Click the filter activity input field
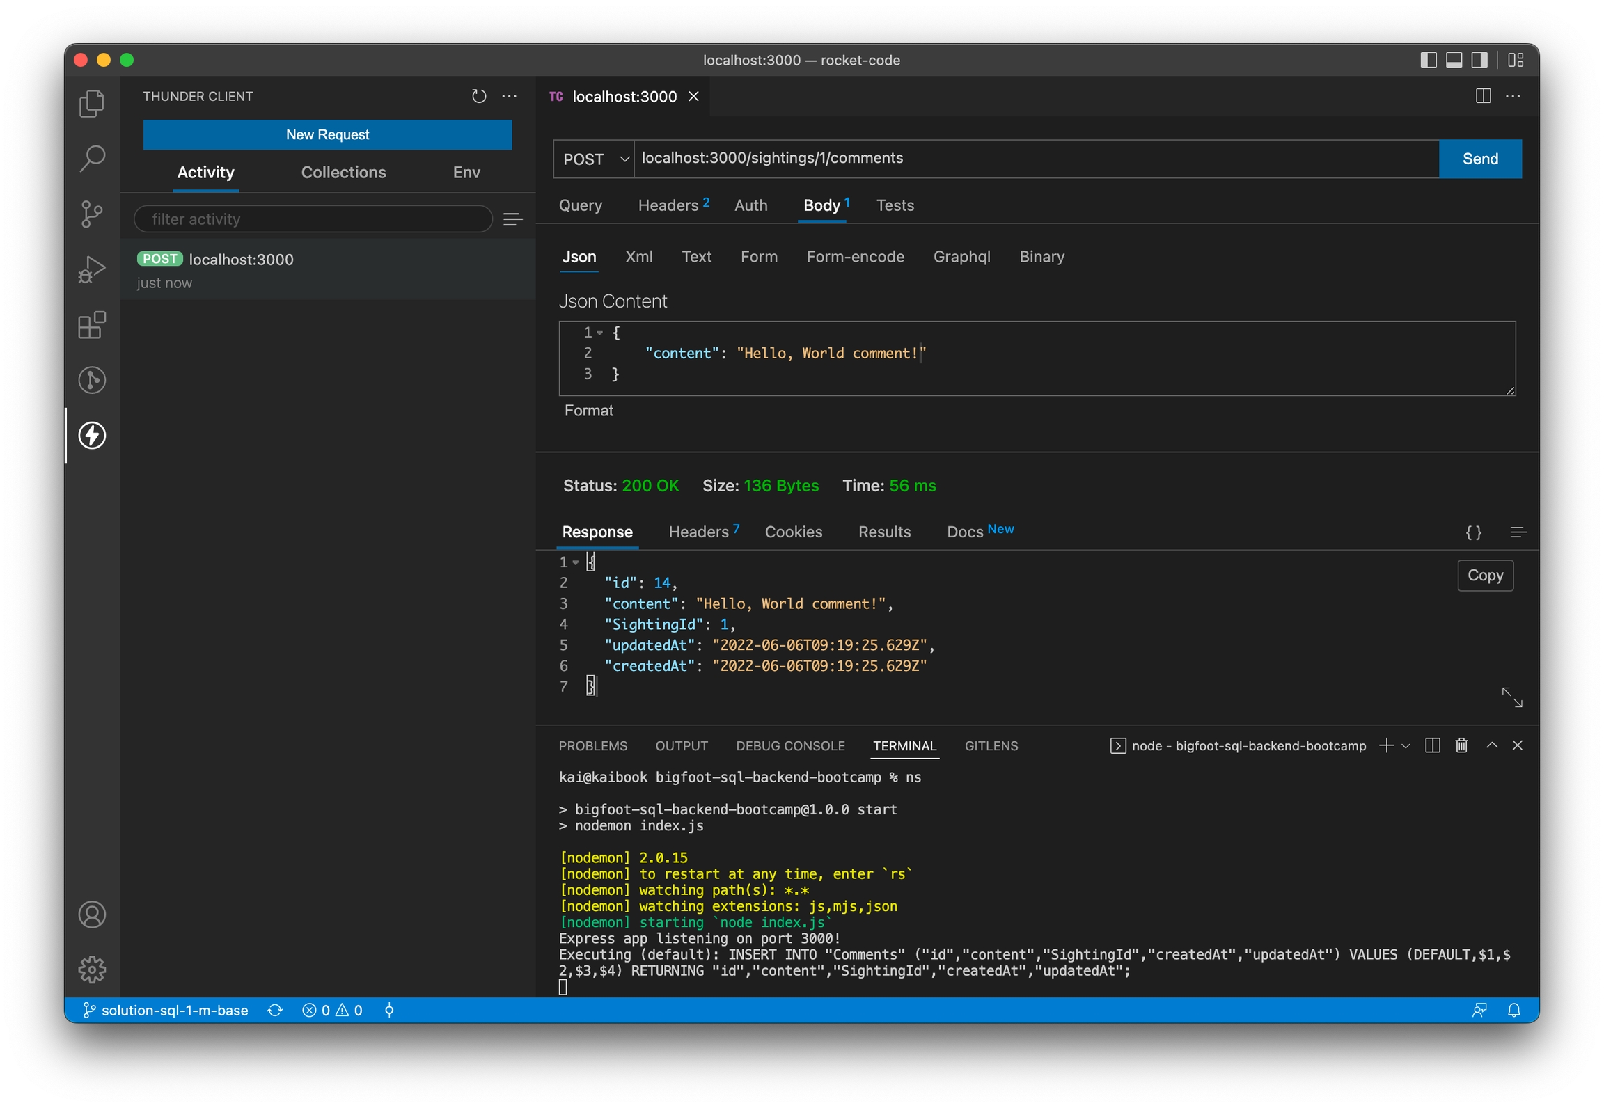 tap(313, 219)
